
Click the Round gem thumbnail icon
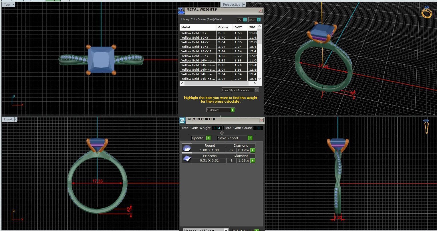click(186, 148)
